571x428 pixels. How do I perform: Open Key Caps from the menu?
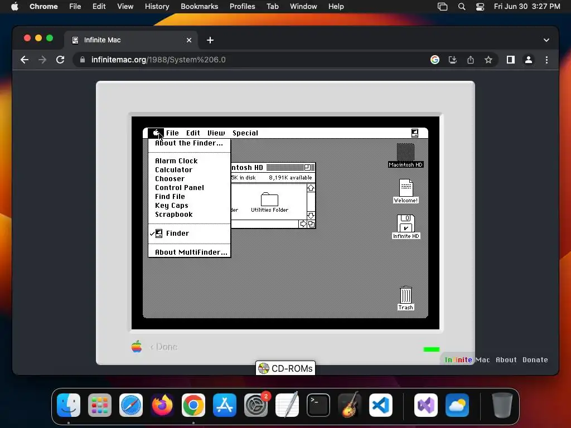(x=189, y=206)
